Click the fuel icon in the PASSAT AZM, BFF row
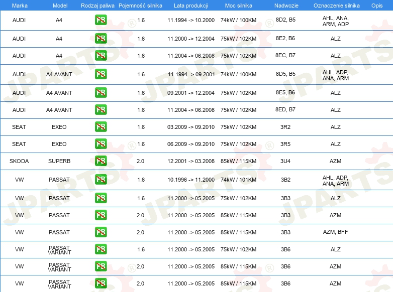 pyautogui.click(x=101, y=232)
